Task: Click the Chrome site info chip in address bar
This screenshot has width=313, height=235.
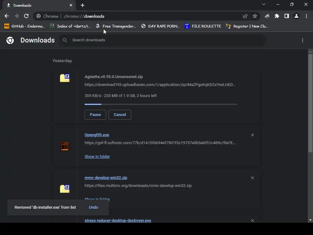Action: coord(47,16)
